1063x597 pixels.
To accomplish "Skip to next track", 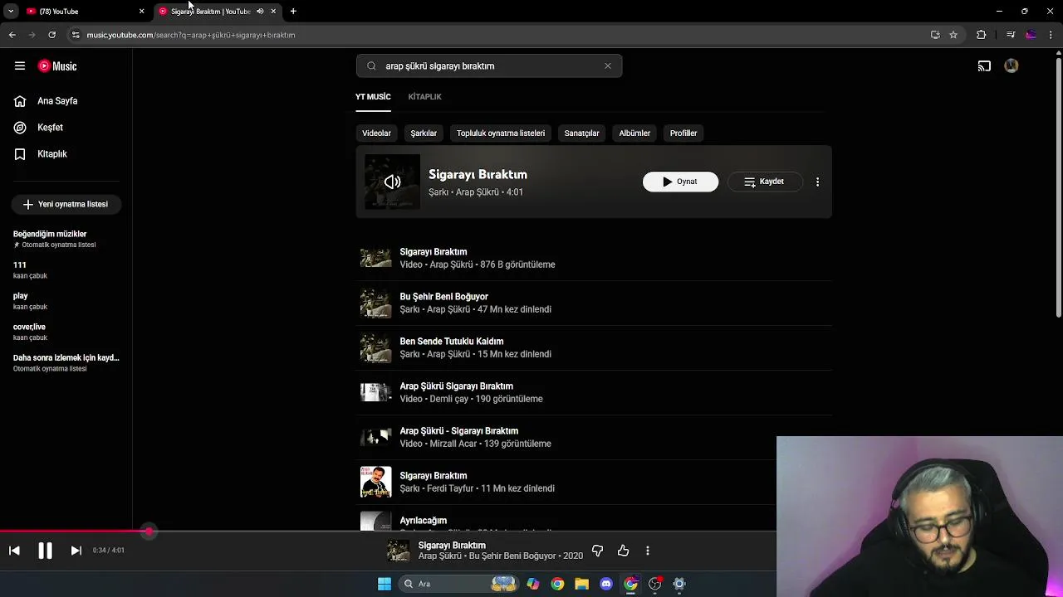I will click(76, 551).
